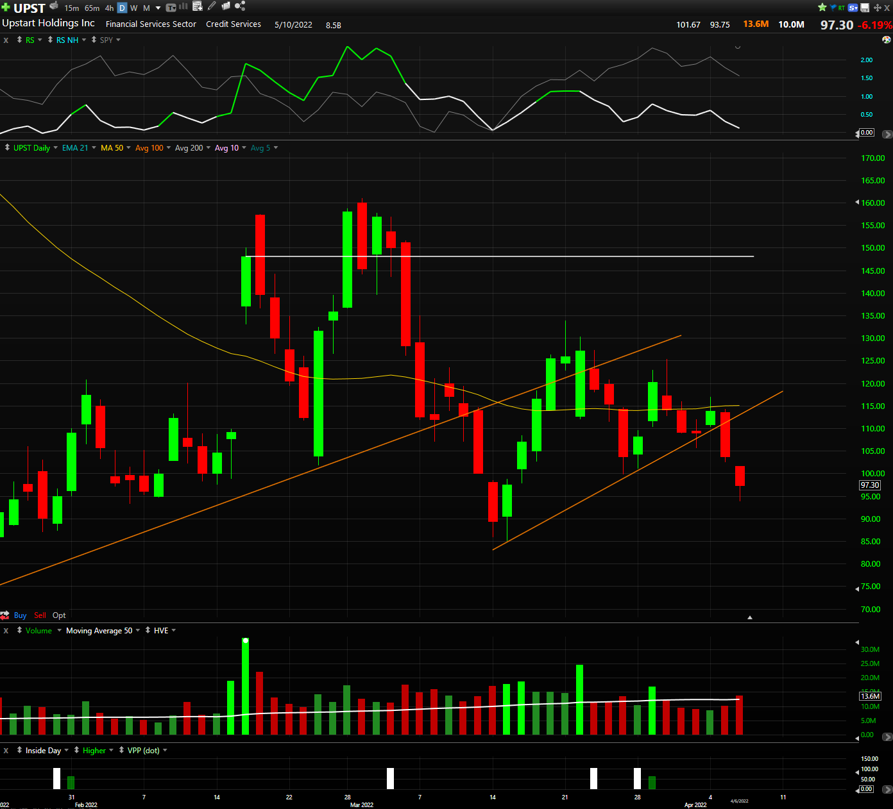Viewport: 893px width, 809px height.
Task: Click the up triangle at price pane bottom
Action: [750, 617]
